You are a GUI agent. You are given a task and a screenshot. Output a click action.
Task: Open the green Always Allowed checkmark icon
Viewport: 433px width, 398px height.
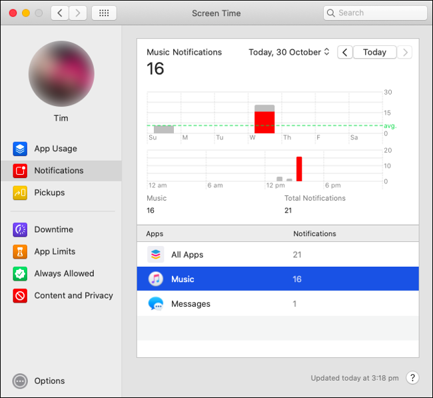pos(20,273)
